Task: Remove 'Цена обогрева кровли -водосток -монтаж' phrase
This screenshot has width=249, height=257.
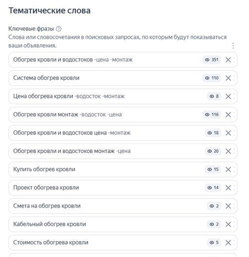Action: (228, 96)
